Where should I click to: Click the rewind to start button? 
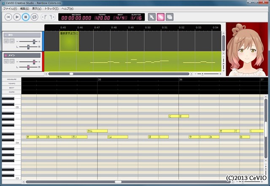[8, 17]
